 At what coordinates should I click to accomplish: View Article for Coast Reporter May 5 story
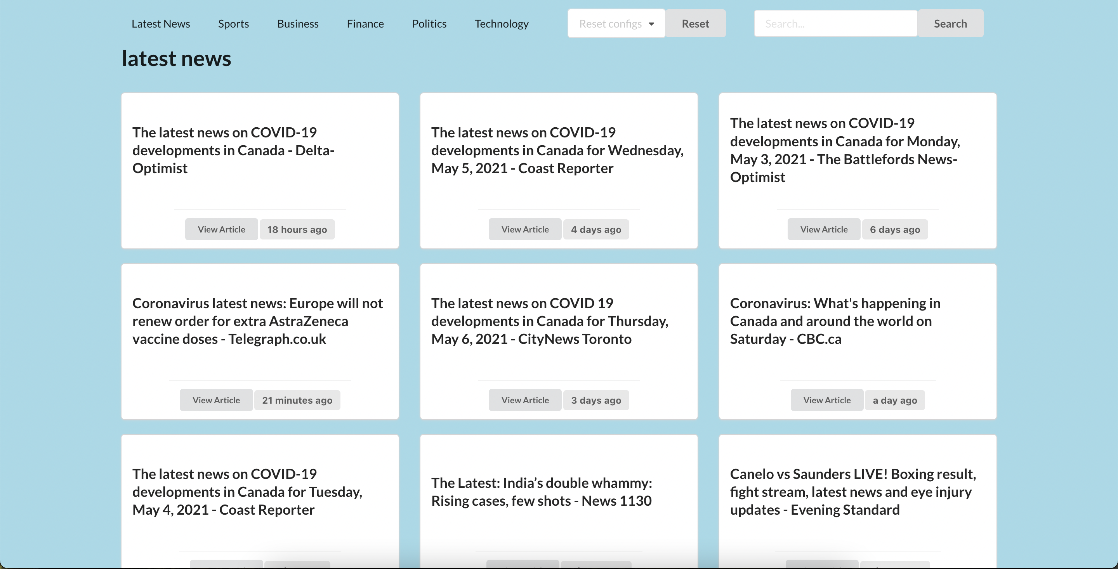525,229
